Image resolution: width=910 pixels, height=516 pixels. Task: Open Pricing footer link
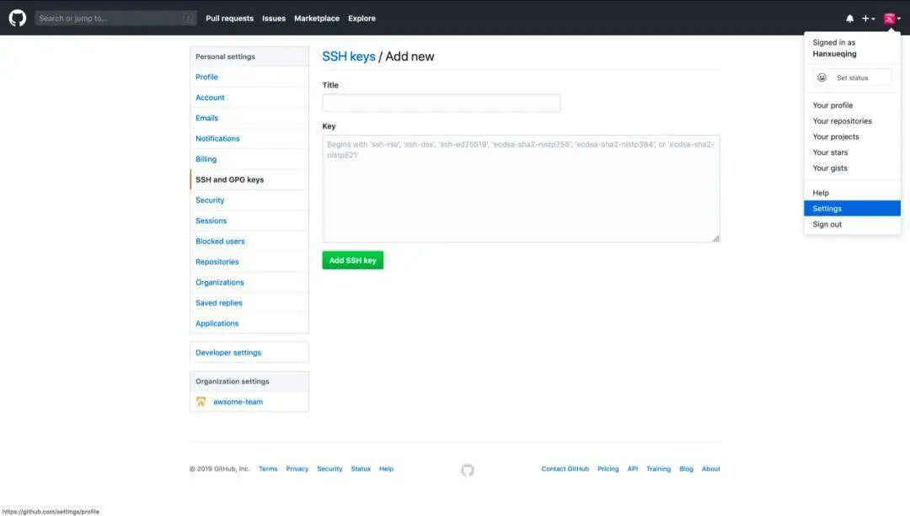pyautogui.click(x=608, y=469)
